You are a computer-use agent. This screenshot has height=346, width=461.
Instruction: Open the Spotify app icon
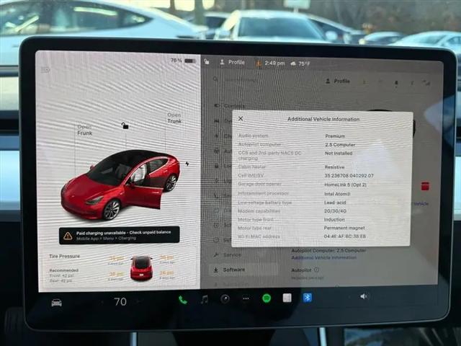pos(267,298)
